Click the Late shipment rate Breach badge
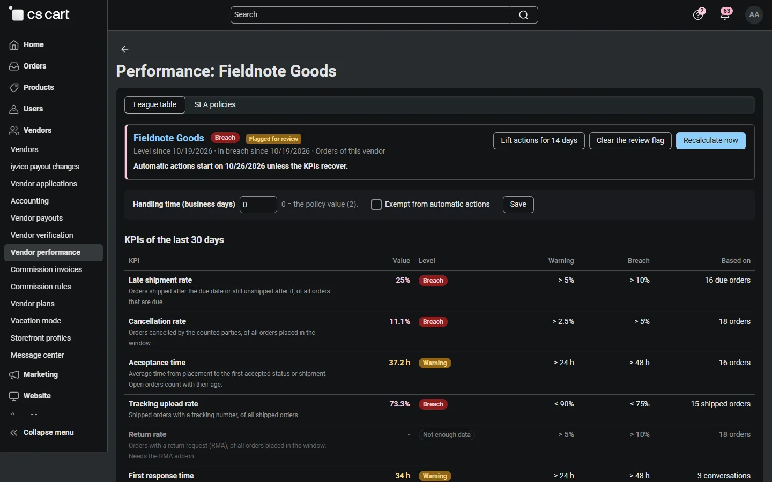This screenshot has height=482, width=772. (433, 281)
